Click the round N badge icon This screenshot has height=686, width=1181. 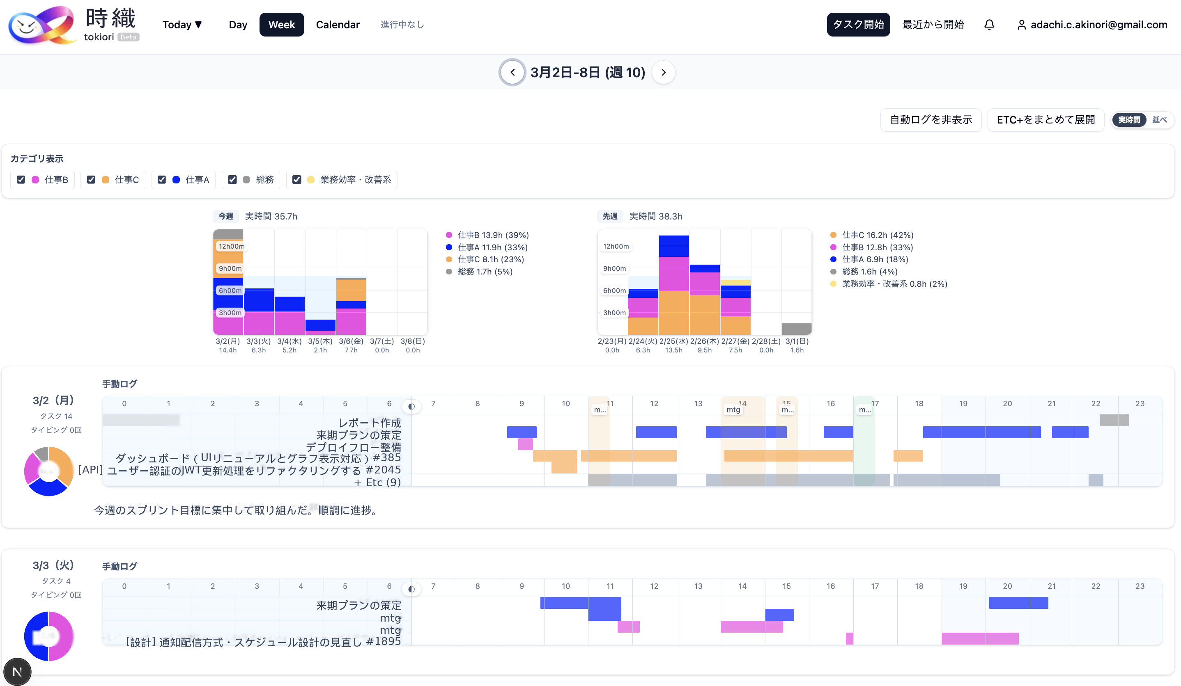17,672
